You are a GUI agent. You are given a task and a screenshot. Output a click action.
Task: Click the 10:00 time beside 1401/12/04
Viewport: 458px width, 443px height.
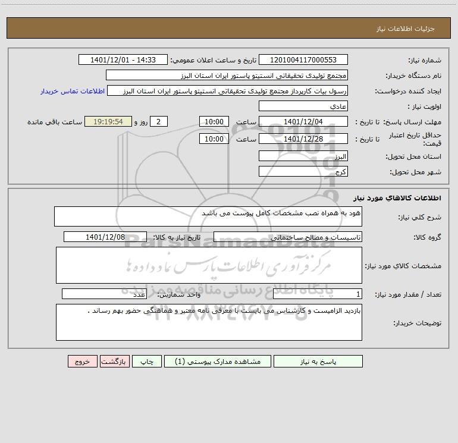point(214,121)
